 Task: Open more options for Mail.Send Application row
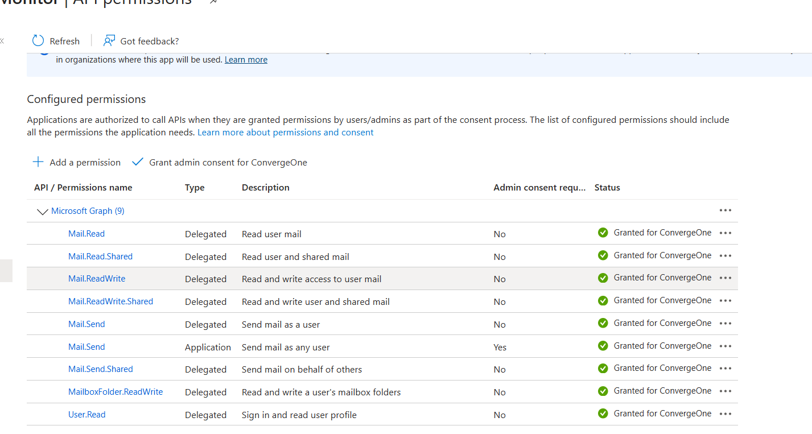725,346
